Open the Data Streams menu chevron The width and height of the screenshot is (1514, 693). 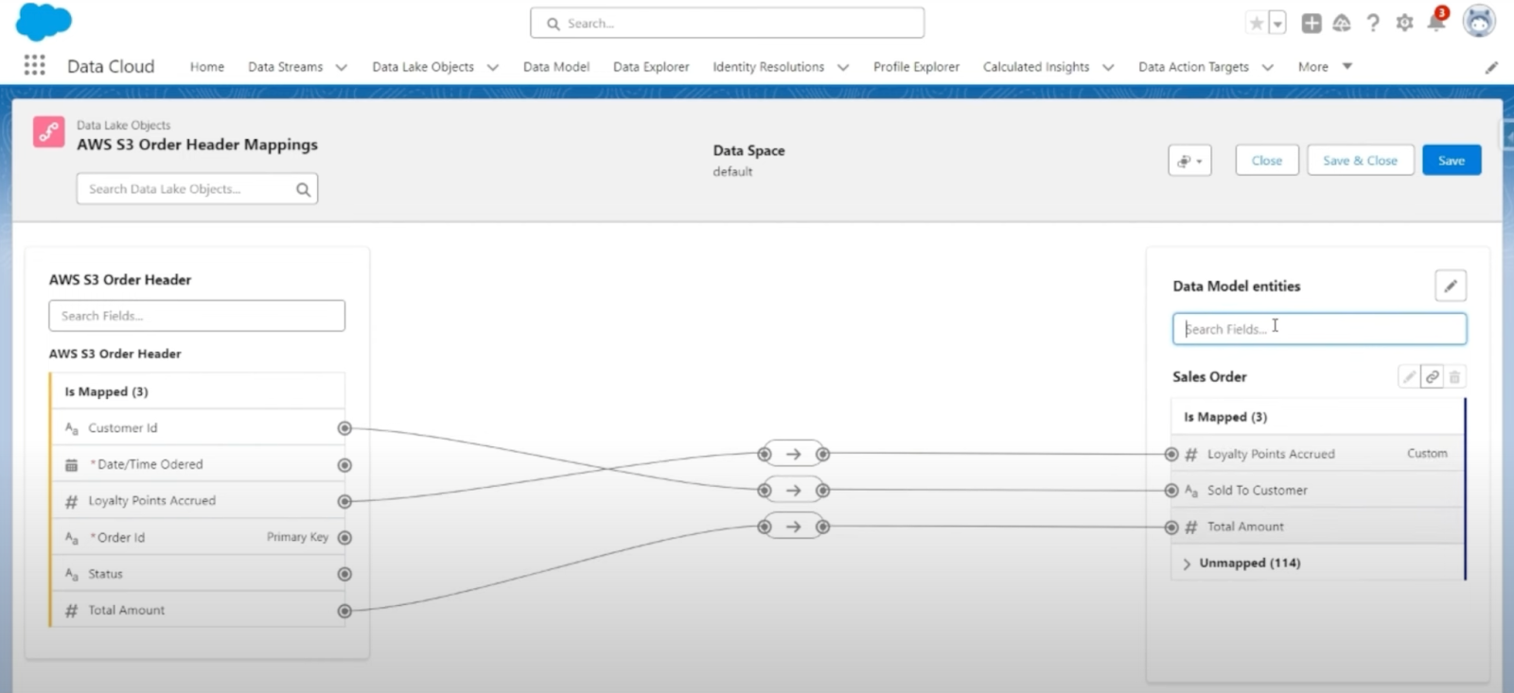click(342, 67)
